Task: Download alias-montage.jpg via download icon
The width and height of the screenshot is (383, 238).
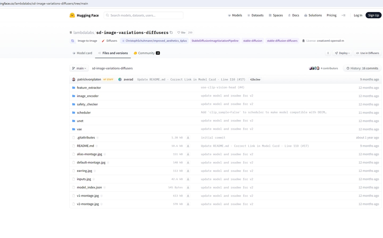Action: pos(188,154)
